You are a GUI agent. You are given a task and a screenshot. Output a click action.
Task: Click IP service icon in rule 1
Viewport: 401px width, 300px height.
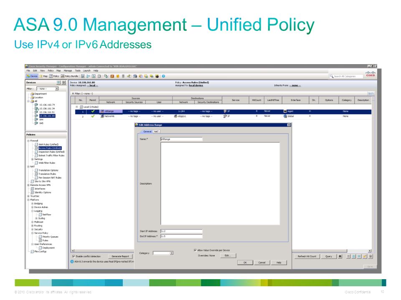(x=225, y=111)
